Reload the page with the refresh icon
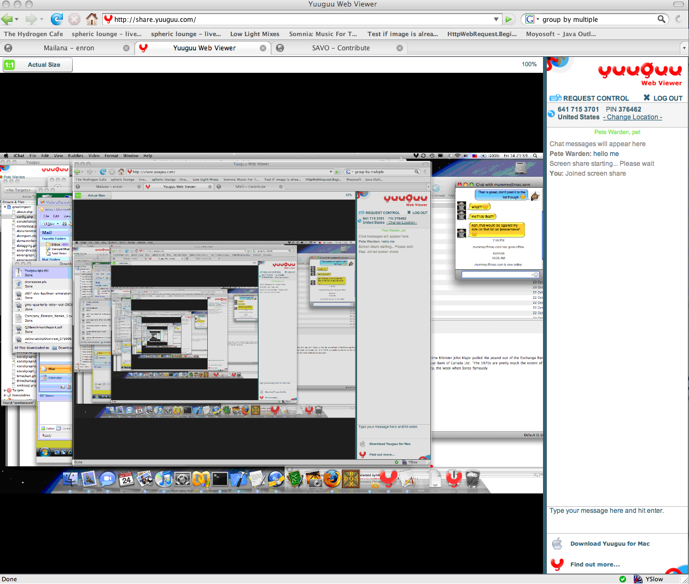This screenshot has height=584, width=689. point(57,19)
